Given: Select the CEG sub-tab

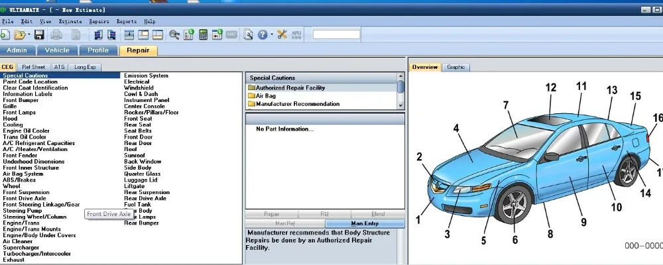Looking at the screenshot, I should (7, 67).
